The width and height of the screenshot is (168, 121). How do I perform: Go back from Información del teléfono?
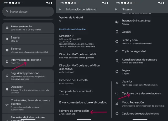(60, 9)
